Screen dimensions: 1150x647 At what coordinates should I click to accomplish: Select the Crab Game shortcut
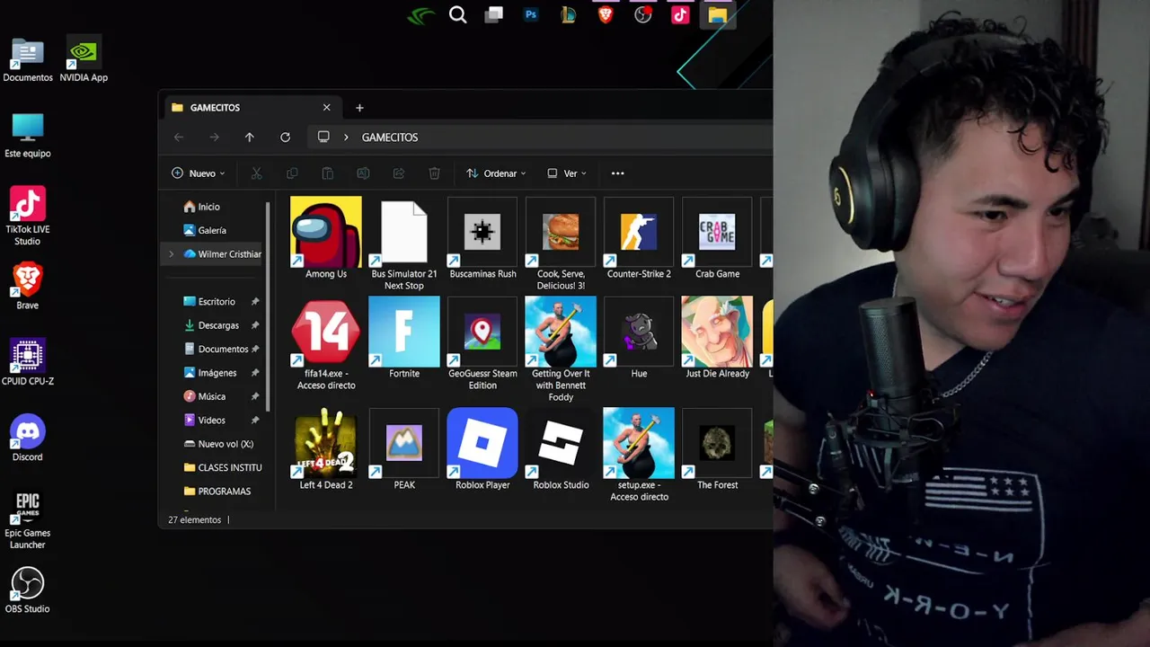click(717, 238)
